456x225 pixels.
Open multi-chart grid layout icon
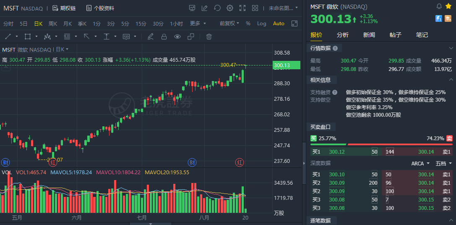tap(255, 8)
